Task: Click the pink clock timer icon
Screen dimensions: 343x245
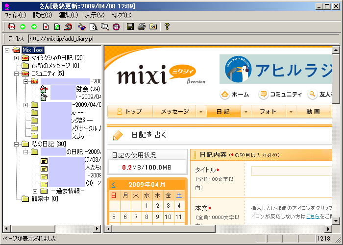Action: 116,26
